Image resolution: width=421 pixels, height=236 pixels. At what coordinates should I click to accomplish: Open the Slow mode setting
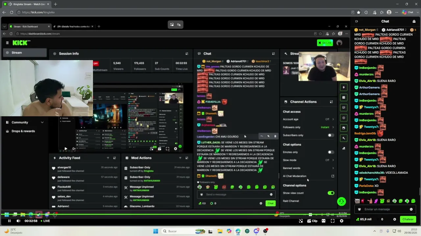[309, 160]
